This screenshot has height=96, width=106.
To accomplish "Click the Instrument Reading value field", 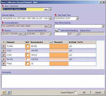I will pyautogui.click(x=61, y=34).
